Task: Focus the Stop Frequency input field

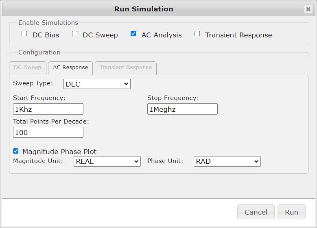Action: click(182, 109)
